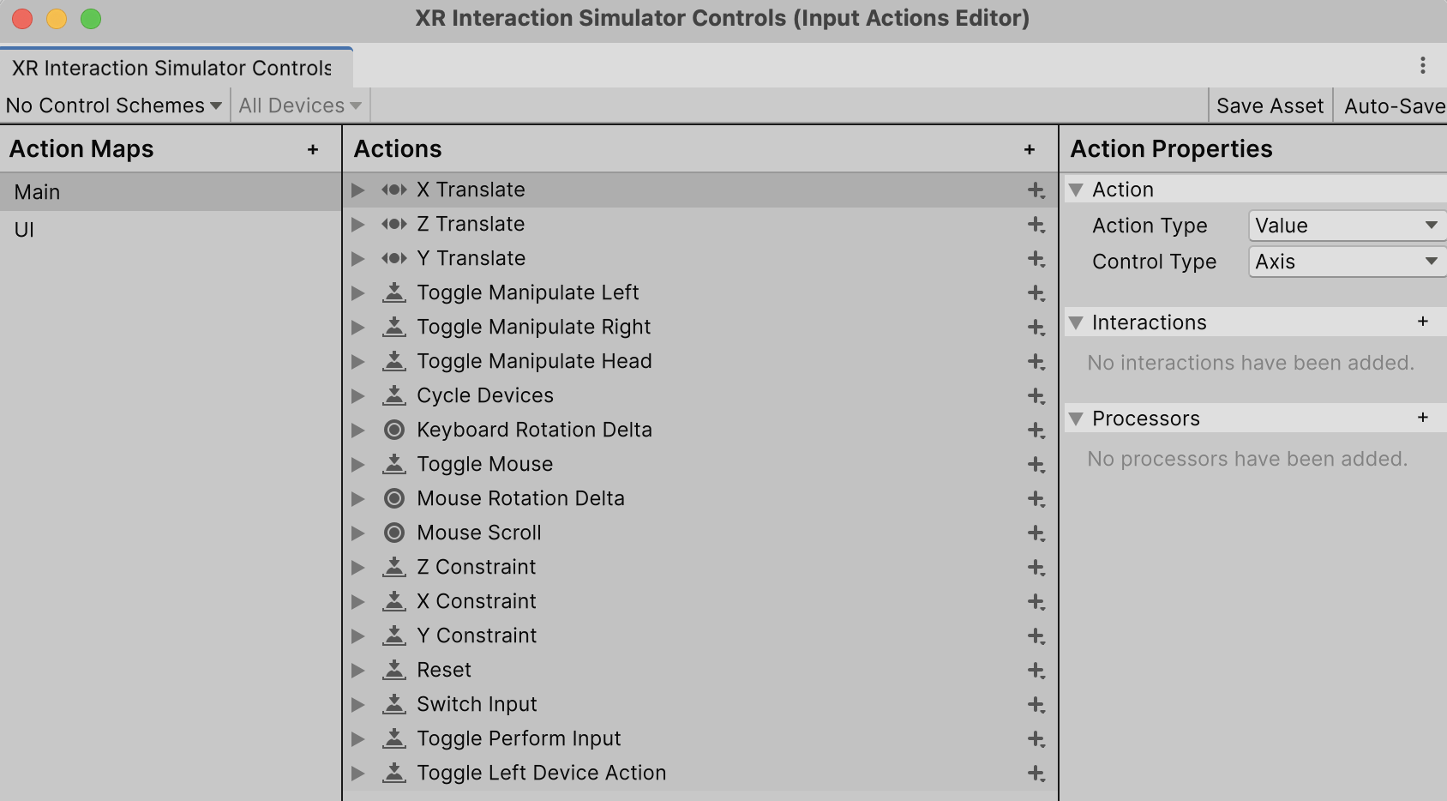Add an interaction in the Interactions section
Screen dimensions: 1447x801
tap(1423, 322)
